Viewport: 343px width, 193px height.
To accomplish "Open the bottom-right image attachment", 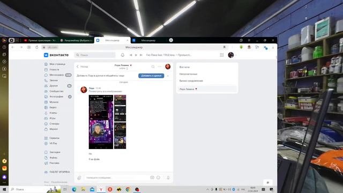I will [120, 136].
